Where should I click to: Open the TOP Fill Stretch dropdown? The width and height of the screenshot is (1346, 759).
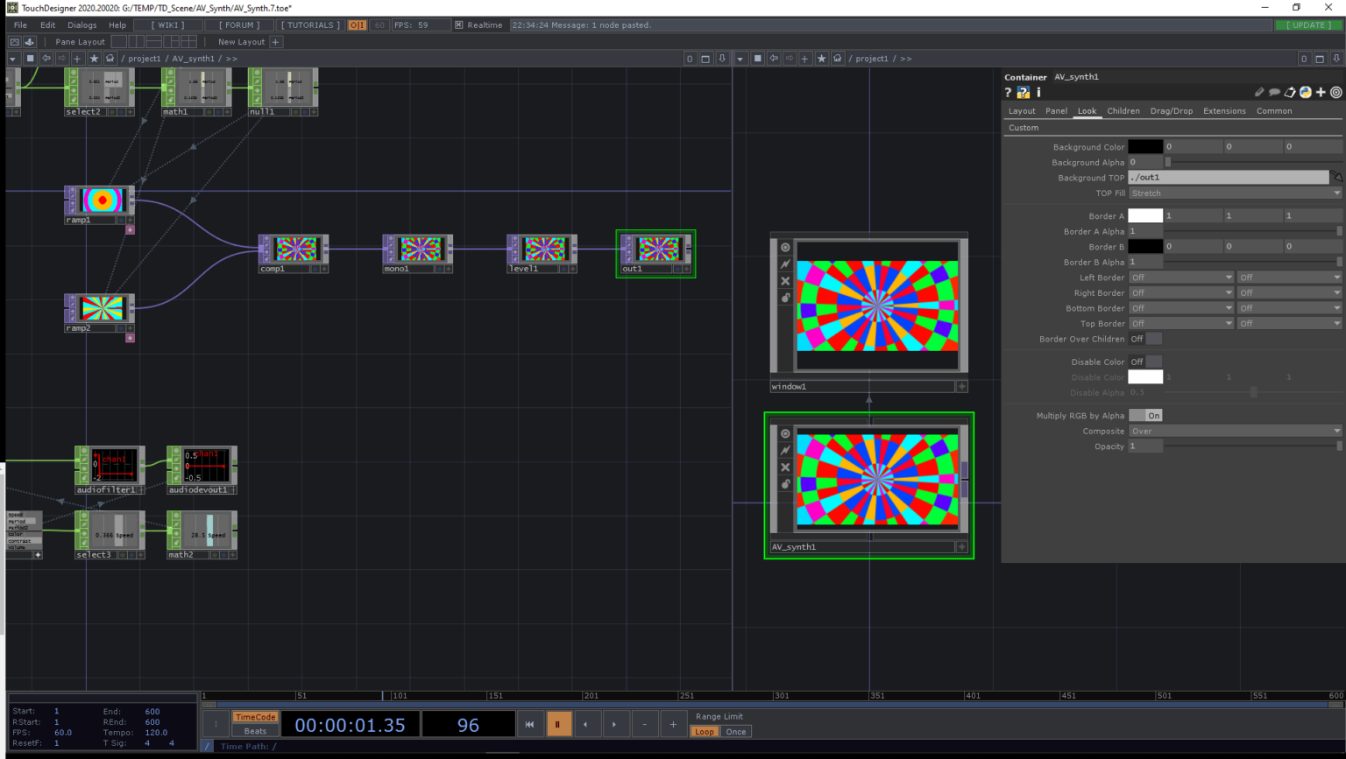pyautogui.click(x=1235, y=193)
